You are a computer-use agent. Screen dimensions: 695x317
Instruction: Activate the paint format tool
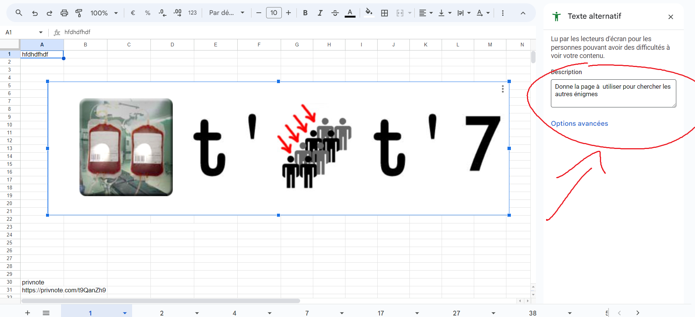click(x=79, y=13)
